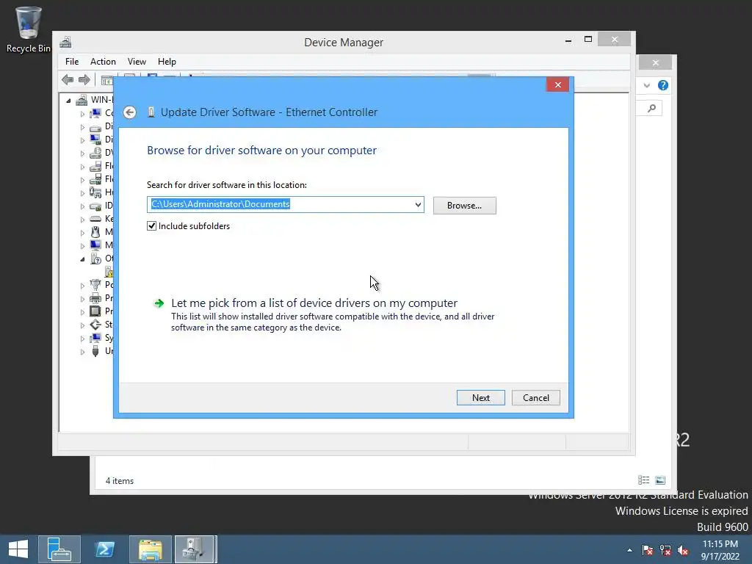Open the taskbar clock showing 11:15 PM
This screenshot has height=564, width=752.
click(720, 550)
